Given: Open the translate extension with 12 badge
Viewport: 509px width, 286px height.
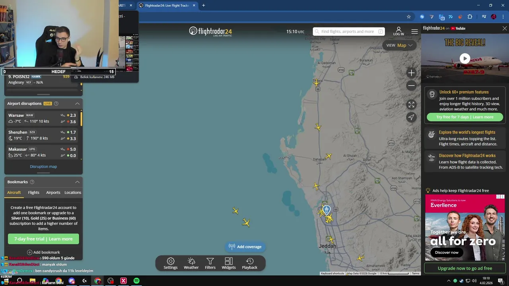Looking at the screenshot, I should (x=441, y=17).
